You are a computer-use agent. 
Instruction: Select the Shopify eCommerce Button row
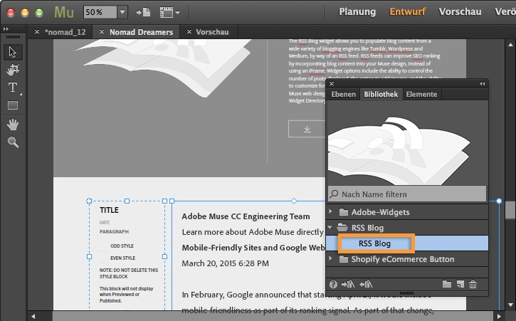pyautogui.click(x=407, y=259)
